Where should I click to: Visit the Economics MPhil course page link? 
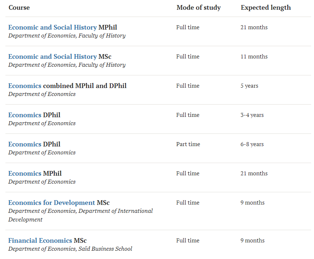click(25, 174)
